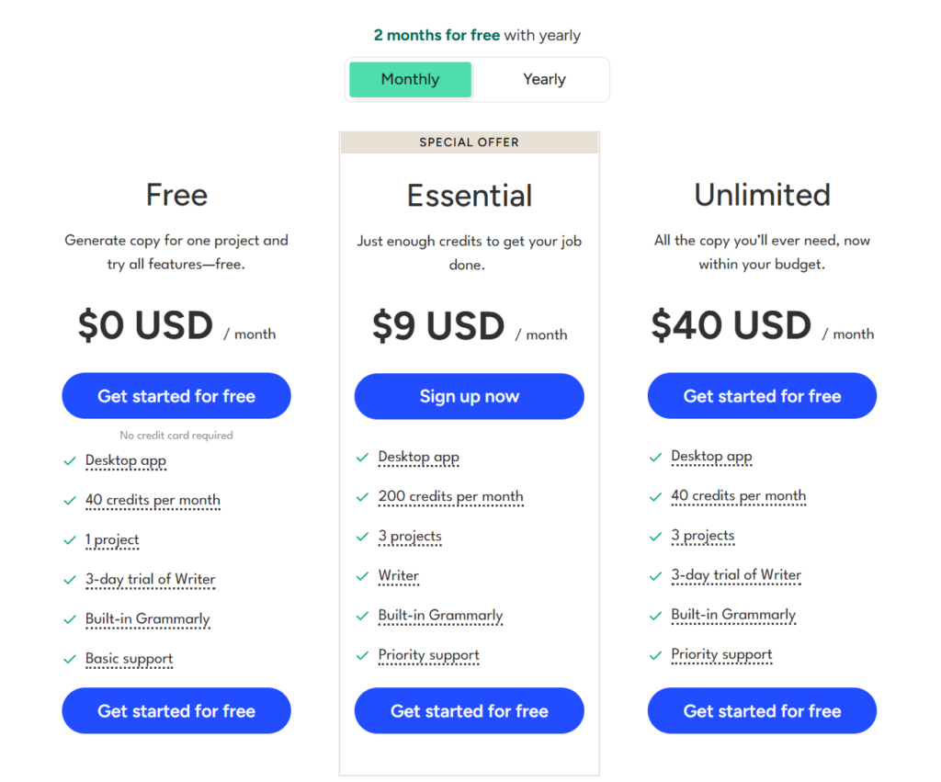Click the checkmark next to 3 projects in Essential
Image resolution: width=941 pixels, height=782 pixels.
tap(363, 536)
